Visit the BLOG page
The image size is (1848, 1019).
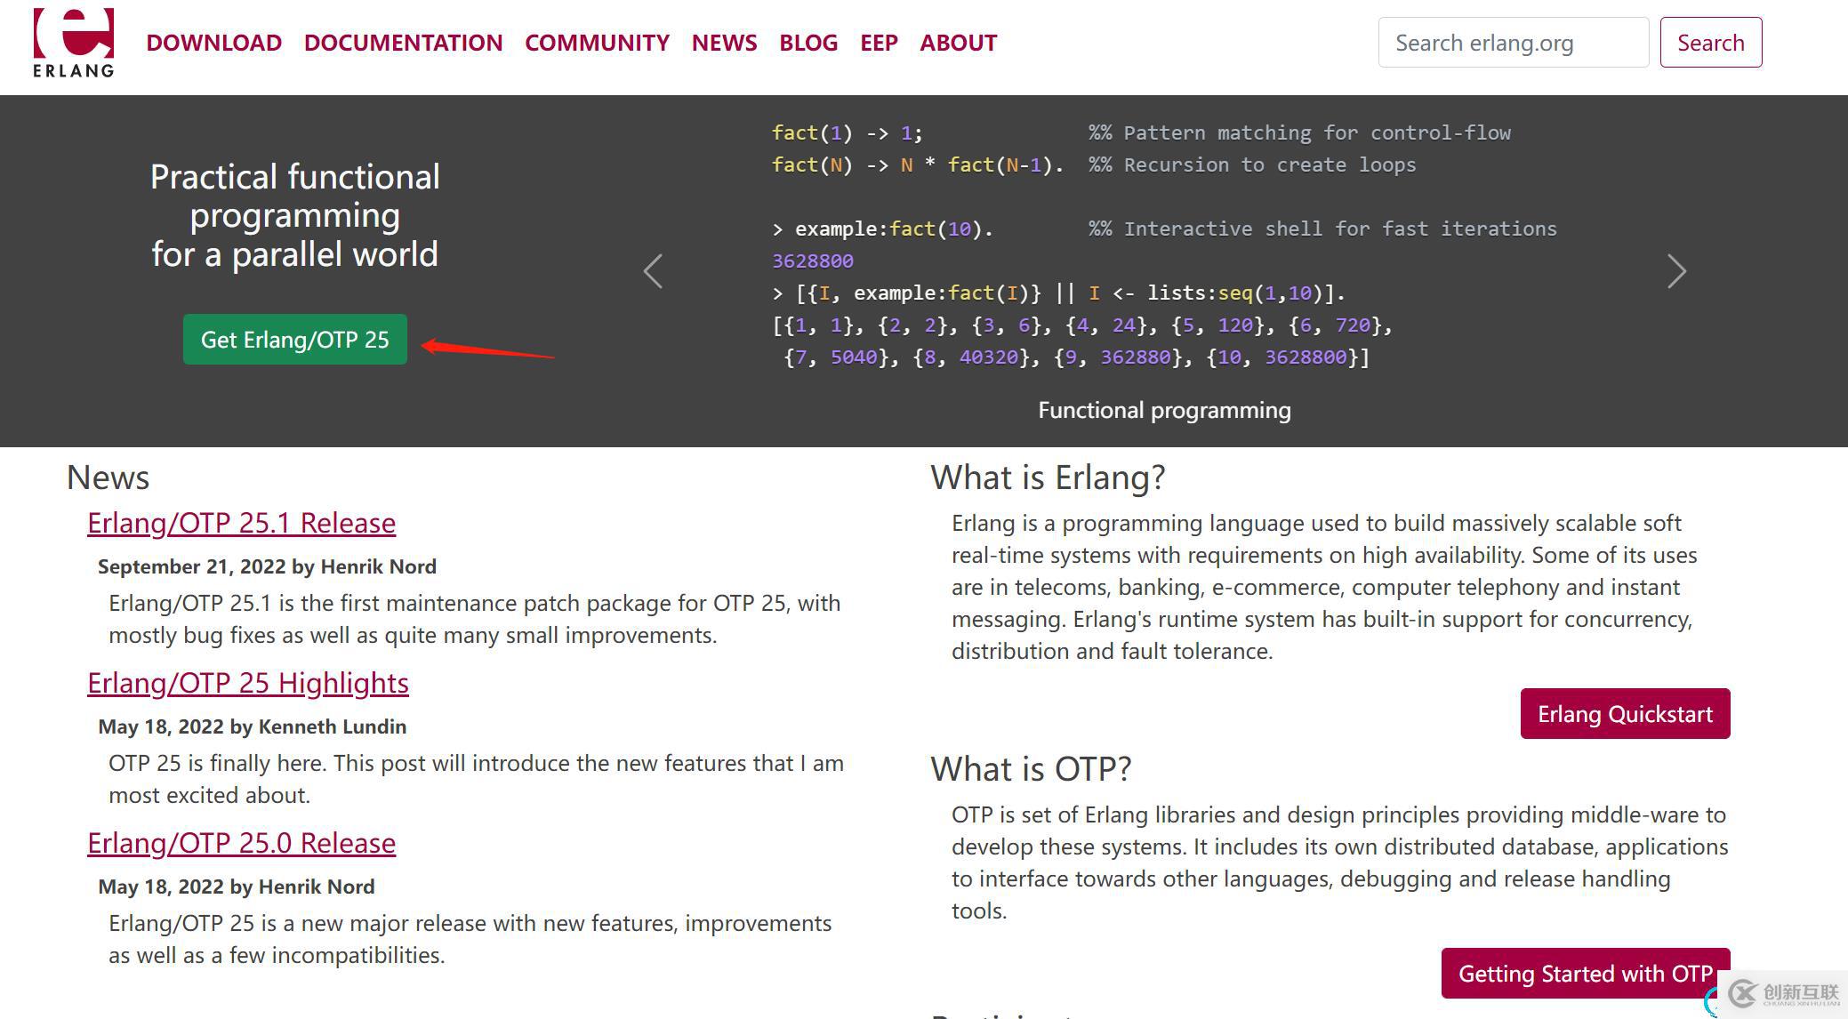coord(808,43)
